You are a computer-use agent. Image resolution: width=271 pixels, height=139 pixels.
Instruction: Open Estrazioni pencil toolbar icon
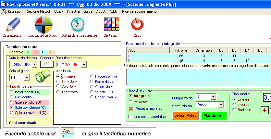click(x=13, y=24)
